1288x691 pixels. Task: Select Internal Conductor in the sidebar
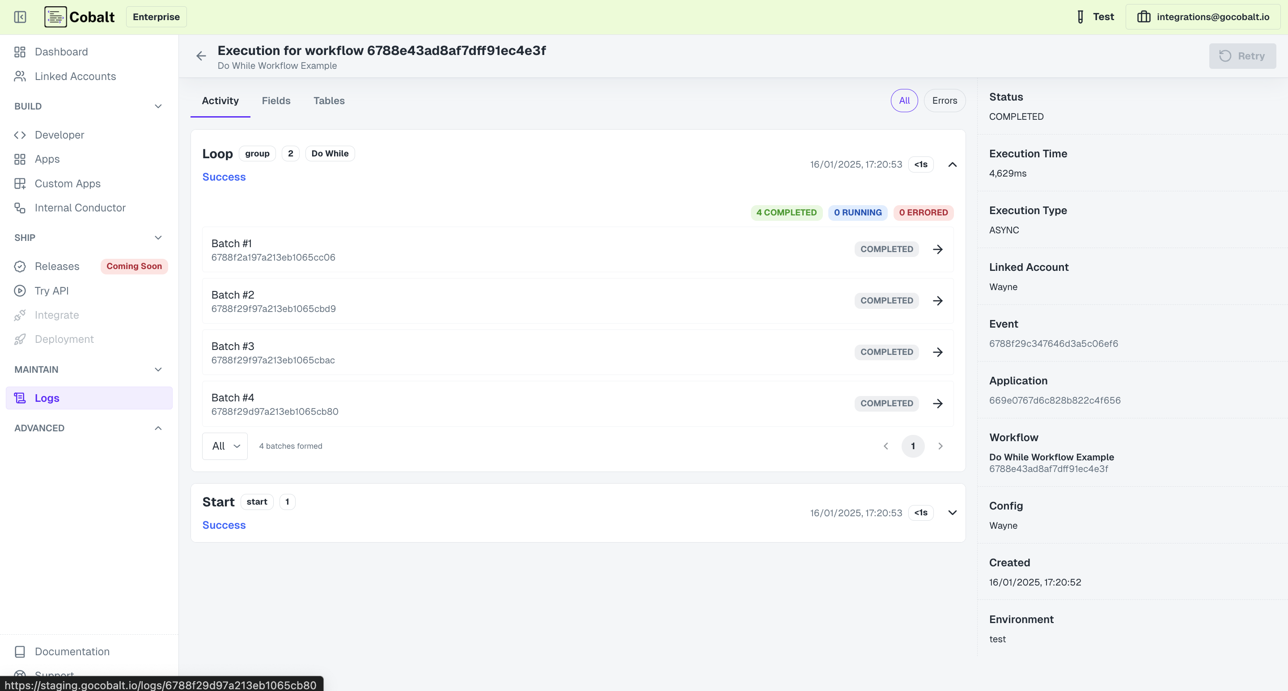[x=80, y=207]
